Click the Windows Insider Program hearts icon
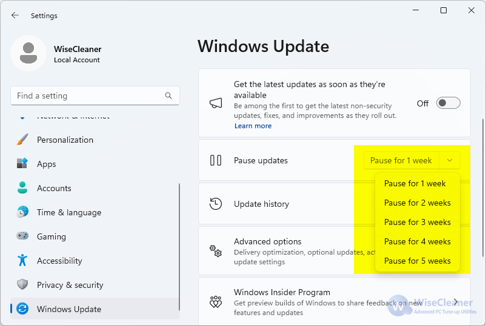Image resolution: width=486 pixels, height=326 pixels. coord(216,302)
